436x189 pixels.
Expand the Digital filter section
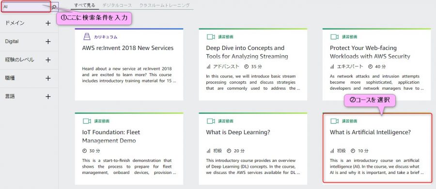48,42
